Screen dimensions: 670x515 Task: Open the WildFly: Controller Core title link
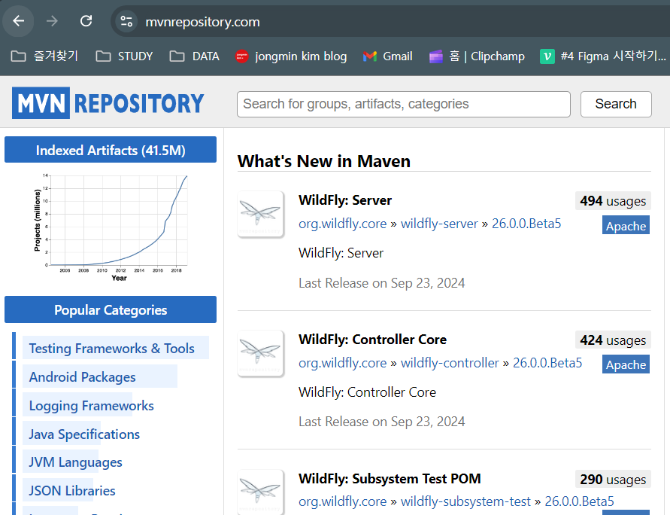(373, 340)
